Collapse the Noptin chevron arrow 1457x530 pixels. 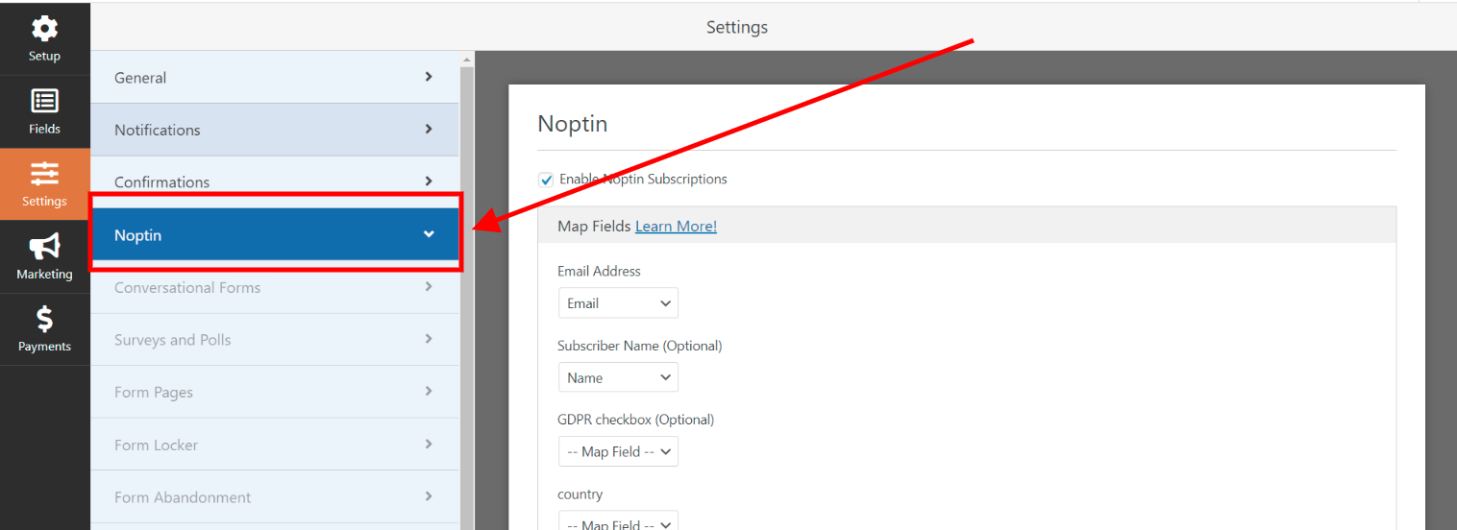coord(429,234)
